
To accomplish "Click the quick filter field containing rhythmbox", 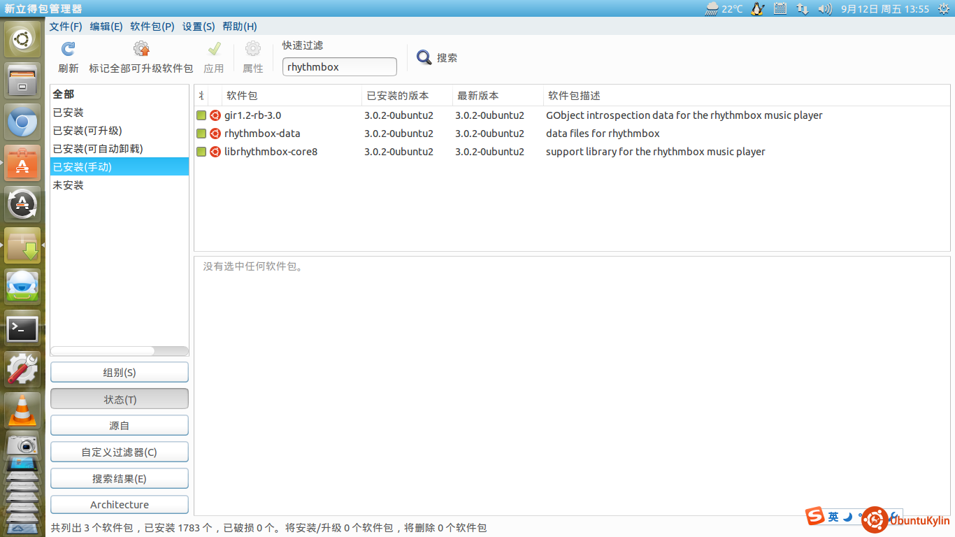I will coord(339,67).
